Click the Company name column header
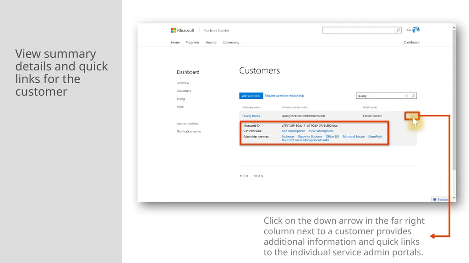This screenshot has height=263, width=469. point(251,107)
